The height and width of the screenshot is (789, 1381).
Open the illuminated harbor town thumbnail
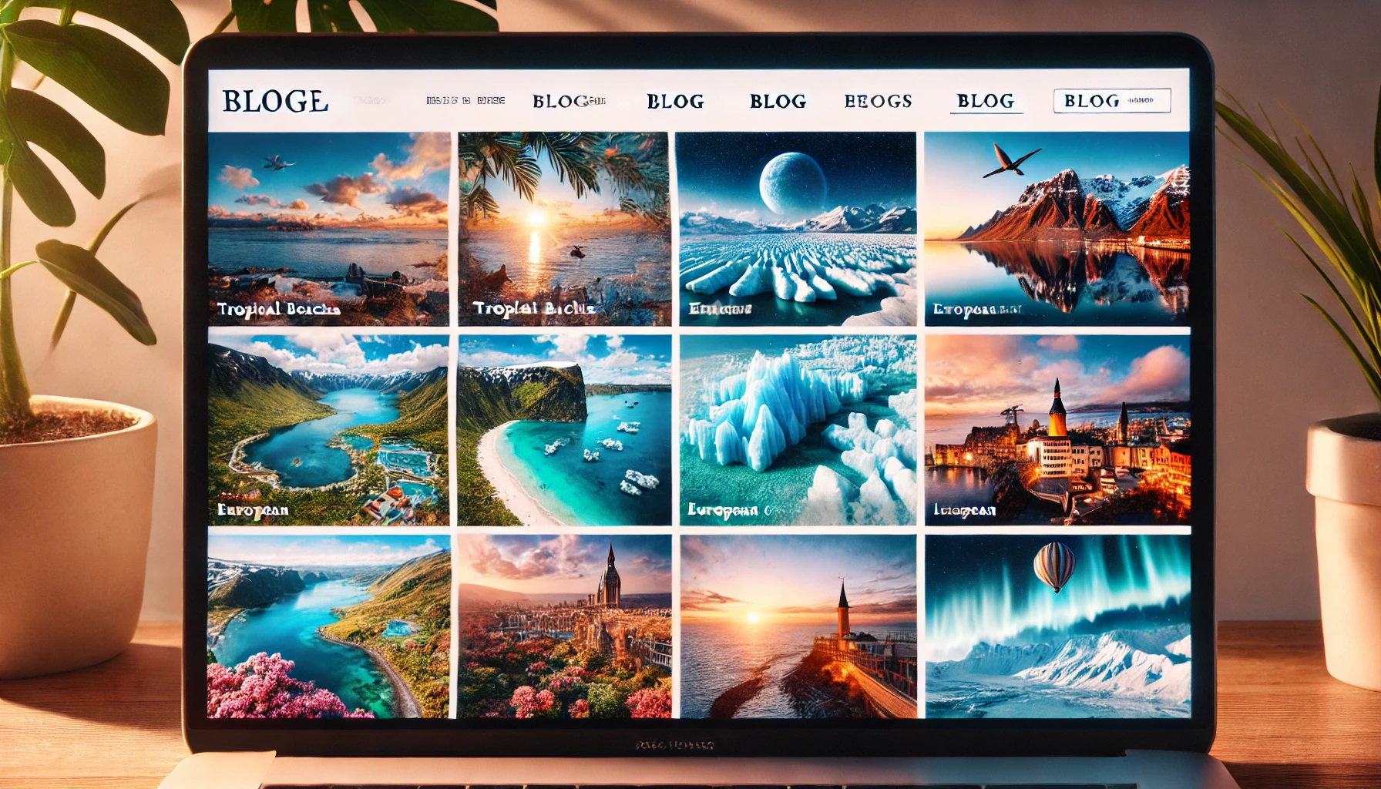1057,430
